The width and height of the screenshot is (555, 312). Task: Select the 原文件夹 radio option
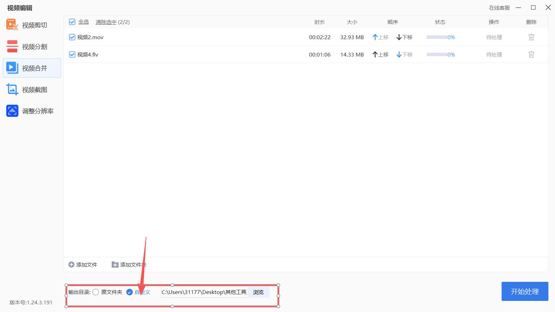click(x=96, y=292)
